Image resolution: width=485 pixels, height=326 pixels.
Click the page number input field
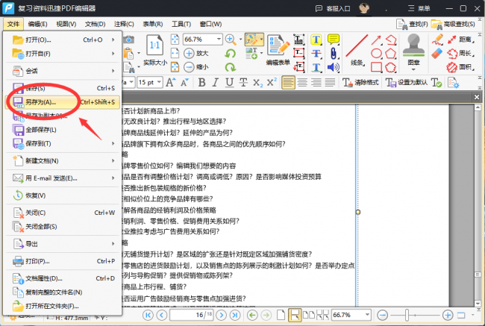coord(192,315)
